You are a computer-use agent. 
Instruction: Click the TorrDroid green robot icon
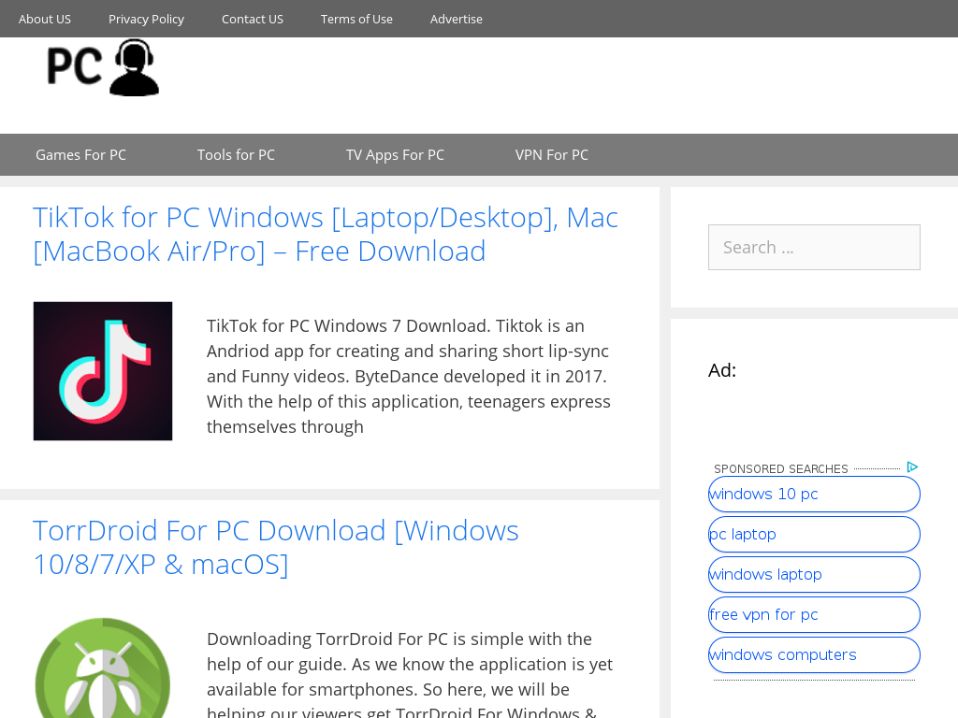(103, 668)
